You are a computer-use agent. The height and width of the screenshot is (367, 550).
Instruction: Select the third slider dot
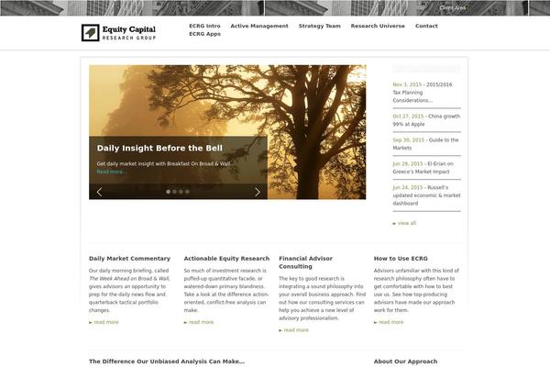[x=181, y=192]
